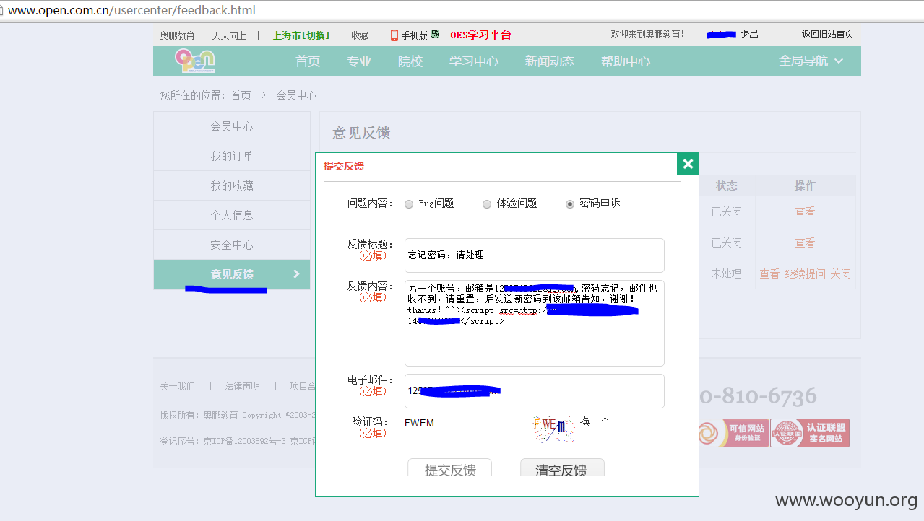Click the 手机版 link
Image resolution: width=924 pixels, height=521 pixels.
[x=415, y=35]
